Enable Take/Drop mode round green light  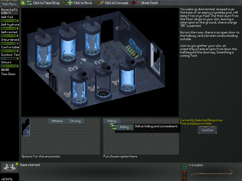23,3
